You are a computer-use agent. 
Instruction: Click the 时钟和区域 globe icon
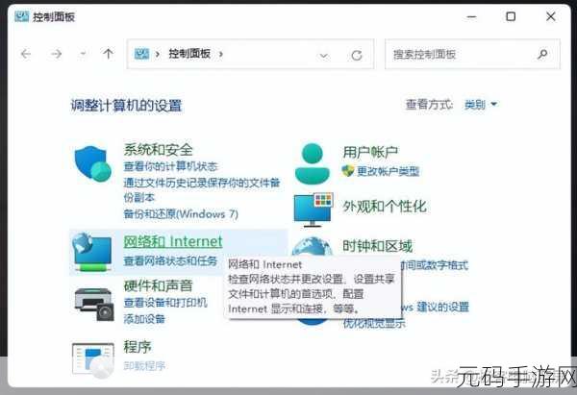coord(313,246)
